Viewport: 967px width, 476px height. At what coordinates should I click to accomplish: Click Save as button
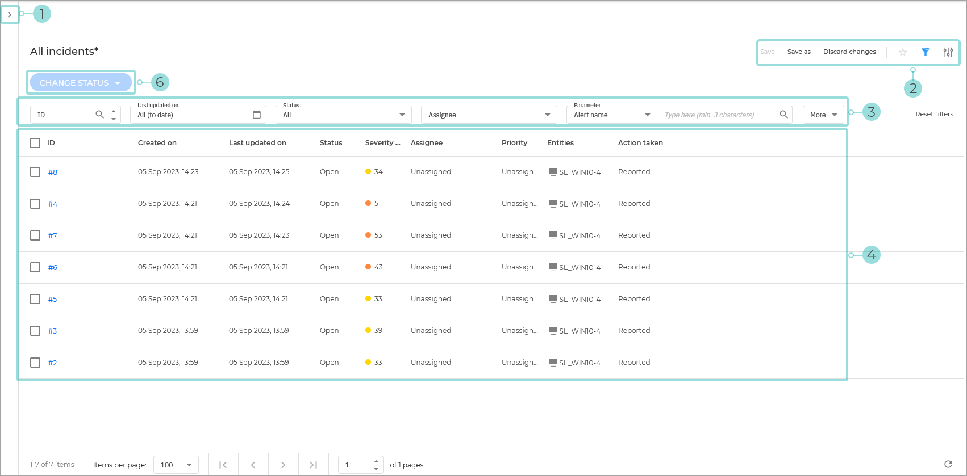tap(799, 52)
